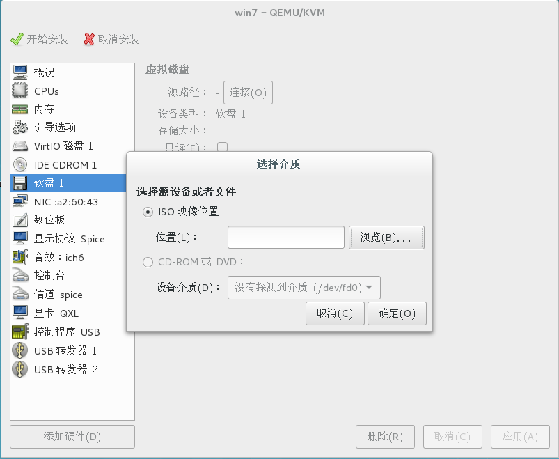Select the 数位板 tablet pen icon
Viewport: 559px width, 459px height.
pos(20,220)
